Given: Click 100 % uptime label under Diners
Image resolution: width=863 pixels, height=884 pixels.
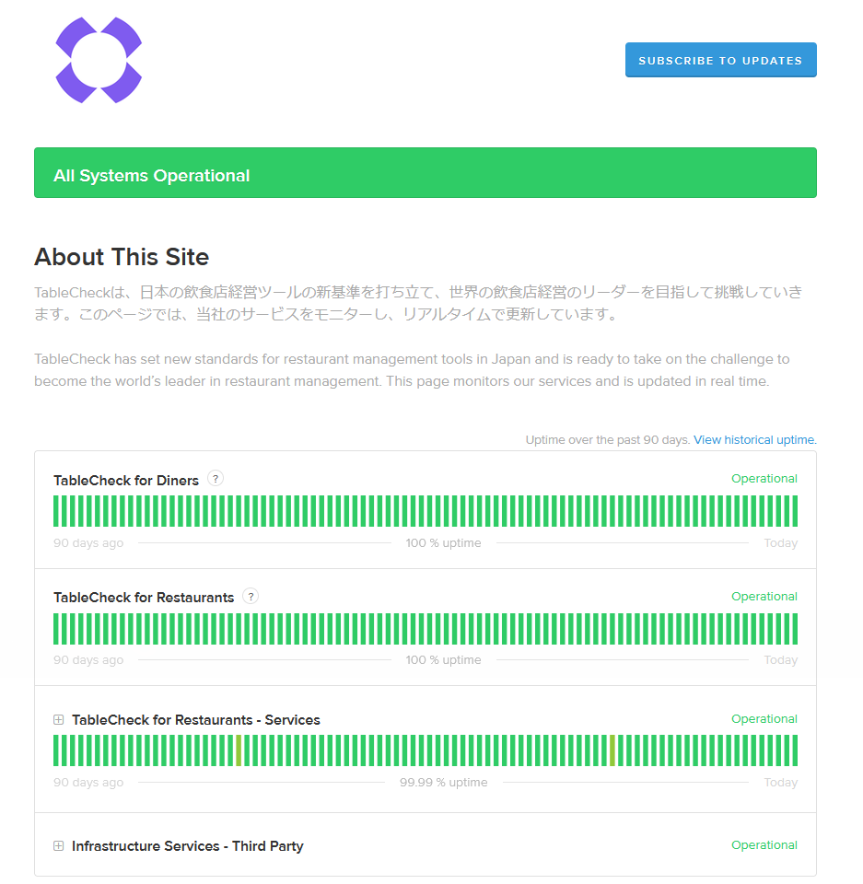Looking at the screenshot, I should (x=443, y=543).
